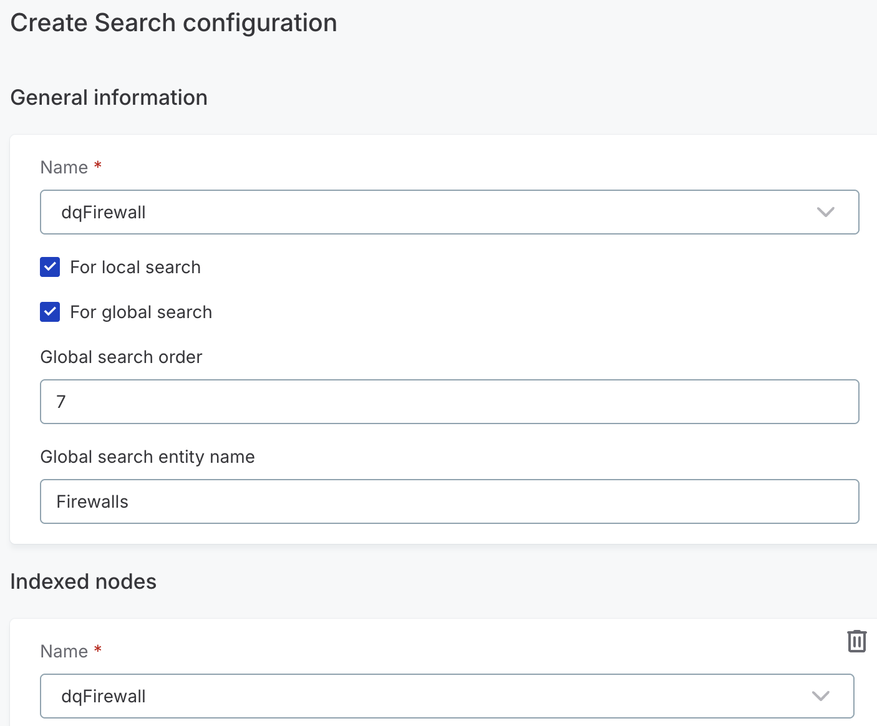The image size is (877, 726).
Task: Click the Name label above the indexed node dropdown
Action: tap(64, 651)
